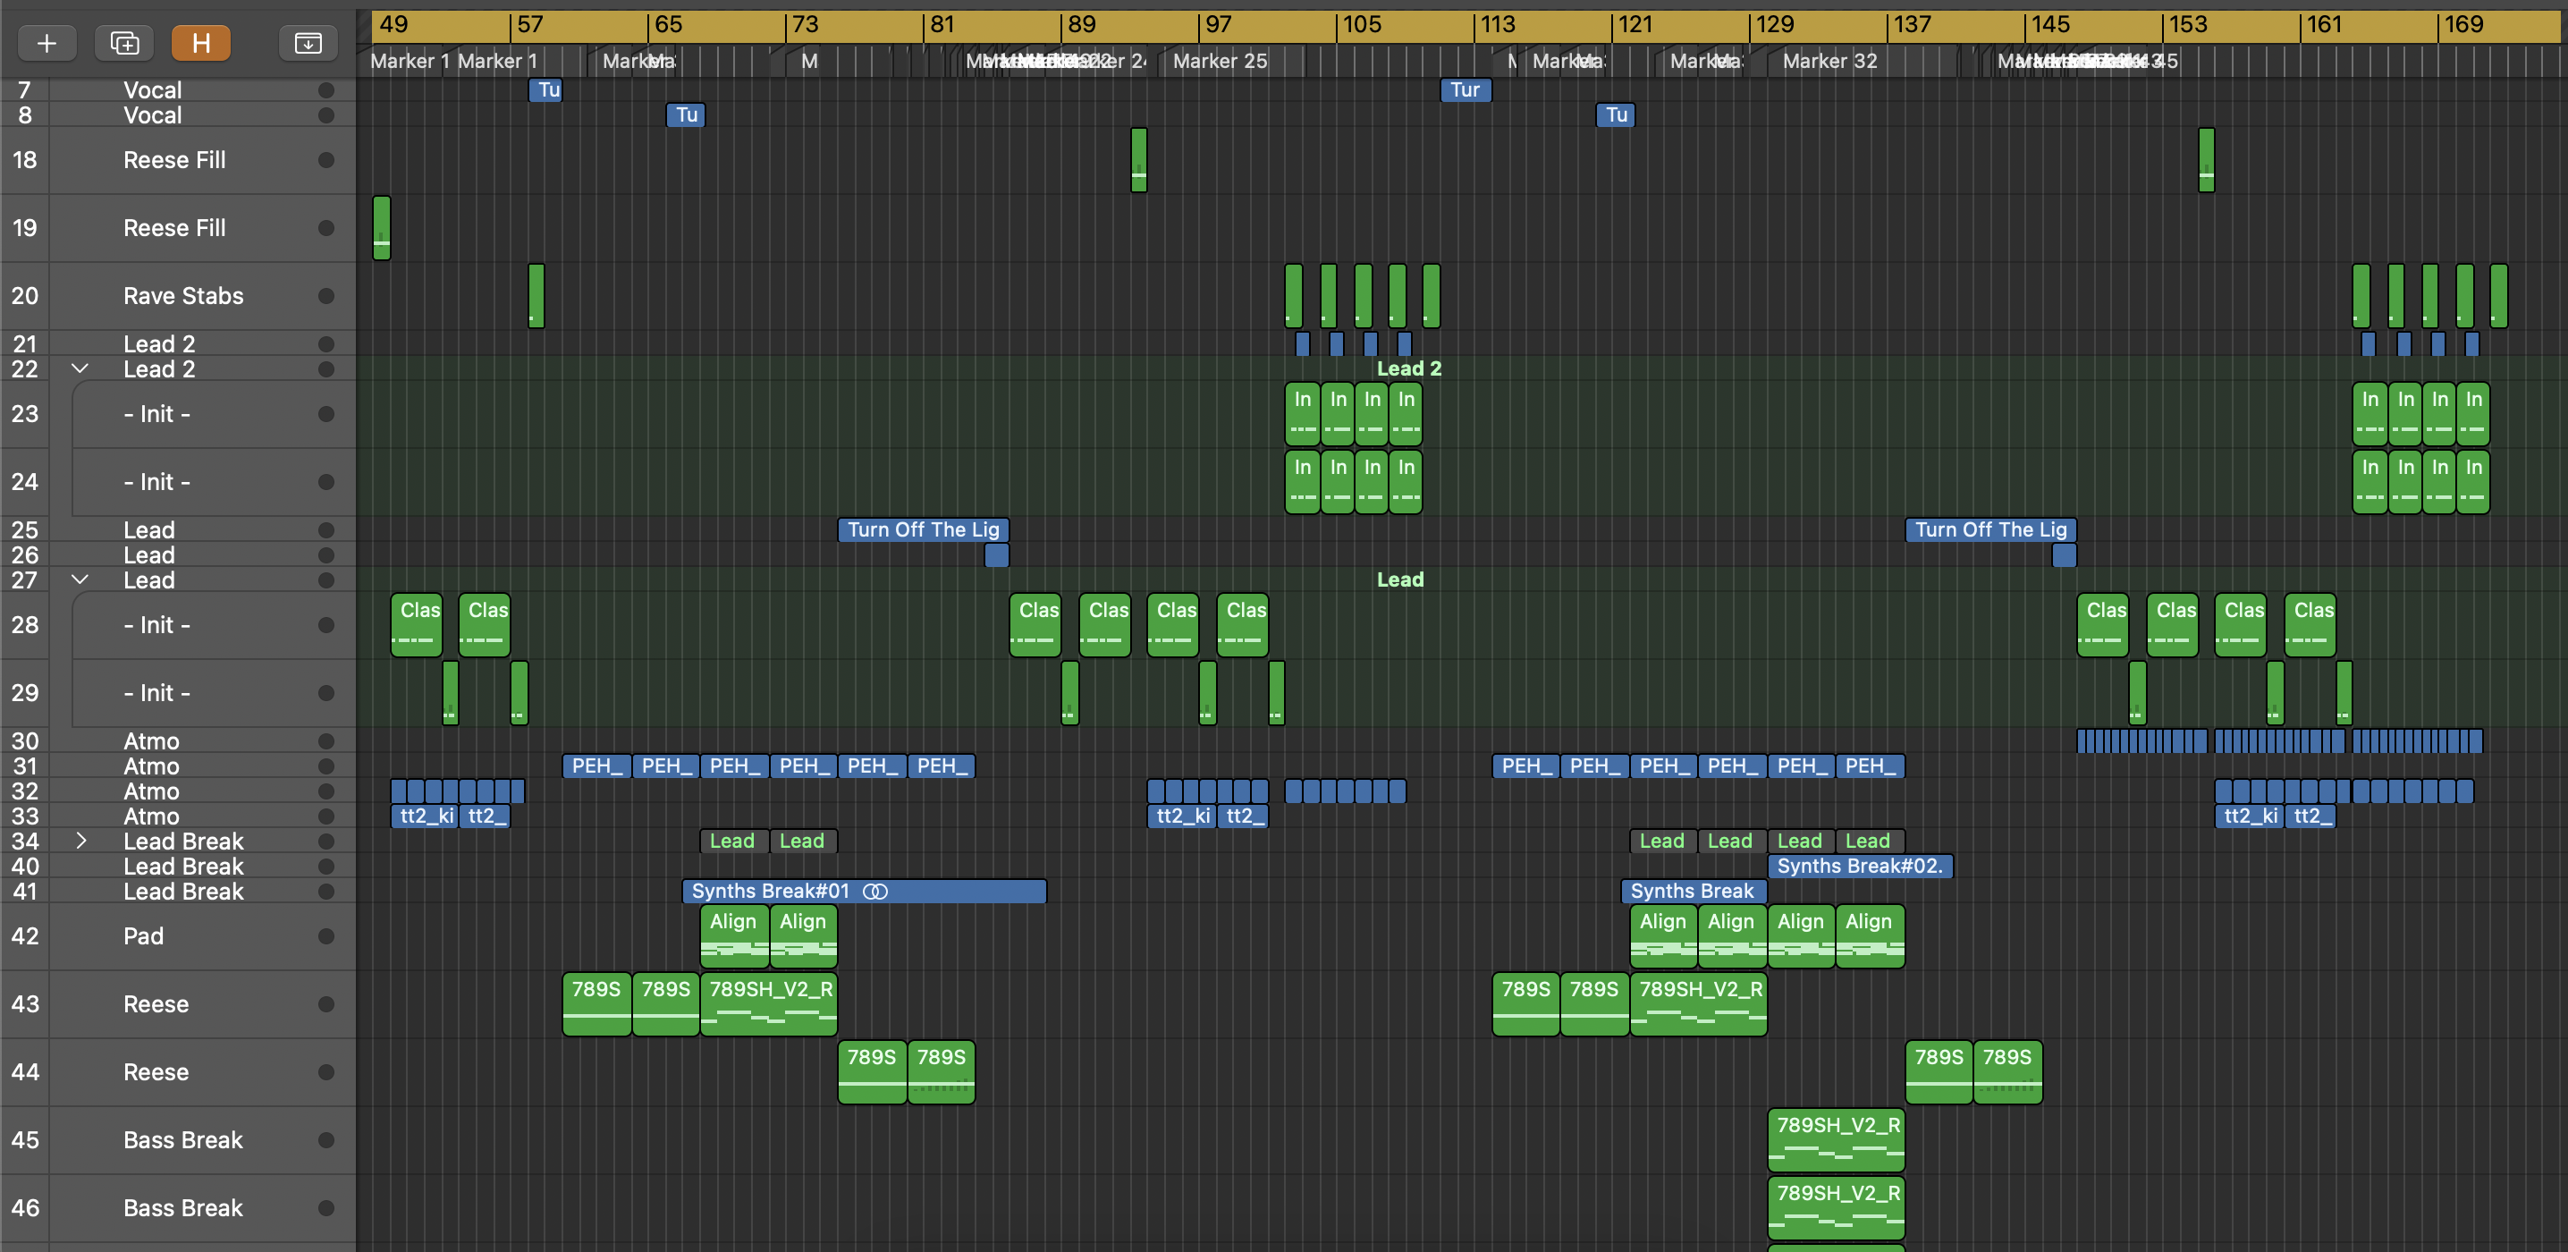Select the first Rave Stabs region at bar 57
Viewport: 2568px width, 1252px height.
(x=536, y=296)
